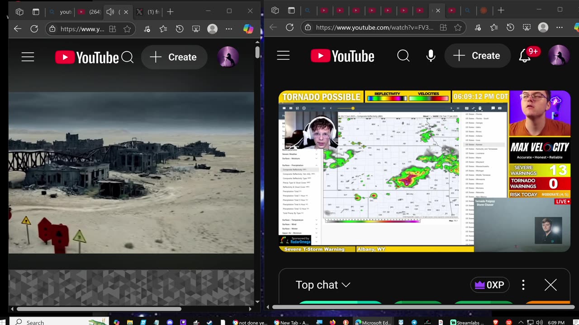Open YouTube guide menu in left window
Viewport: 579px width, 325px height.
(x=28, y=57)
